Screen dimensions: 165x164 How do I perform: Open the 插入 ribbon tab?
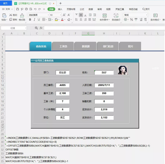(60, 9)
